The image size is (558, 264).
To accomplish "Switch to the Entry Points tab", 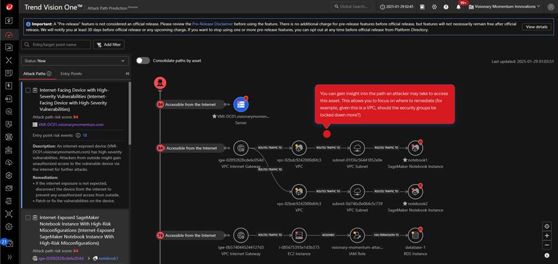I will pyautogui.click(x=71, y=74).
